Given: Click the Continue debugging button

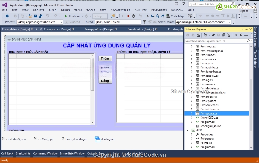Looking at the screenshot, I should click(72, 16).
